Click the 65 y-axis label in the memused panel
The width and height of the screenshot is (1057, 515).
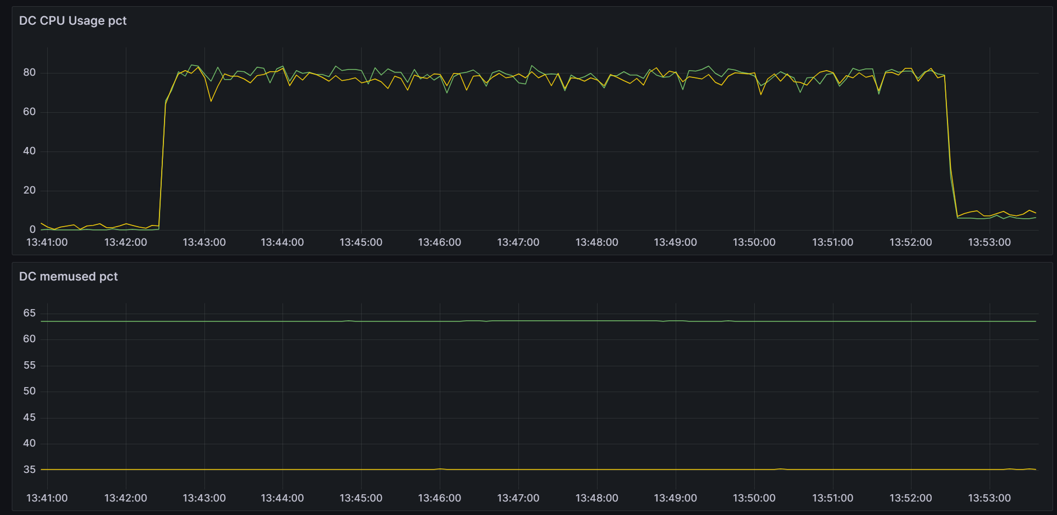(29, 313)
